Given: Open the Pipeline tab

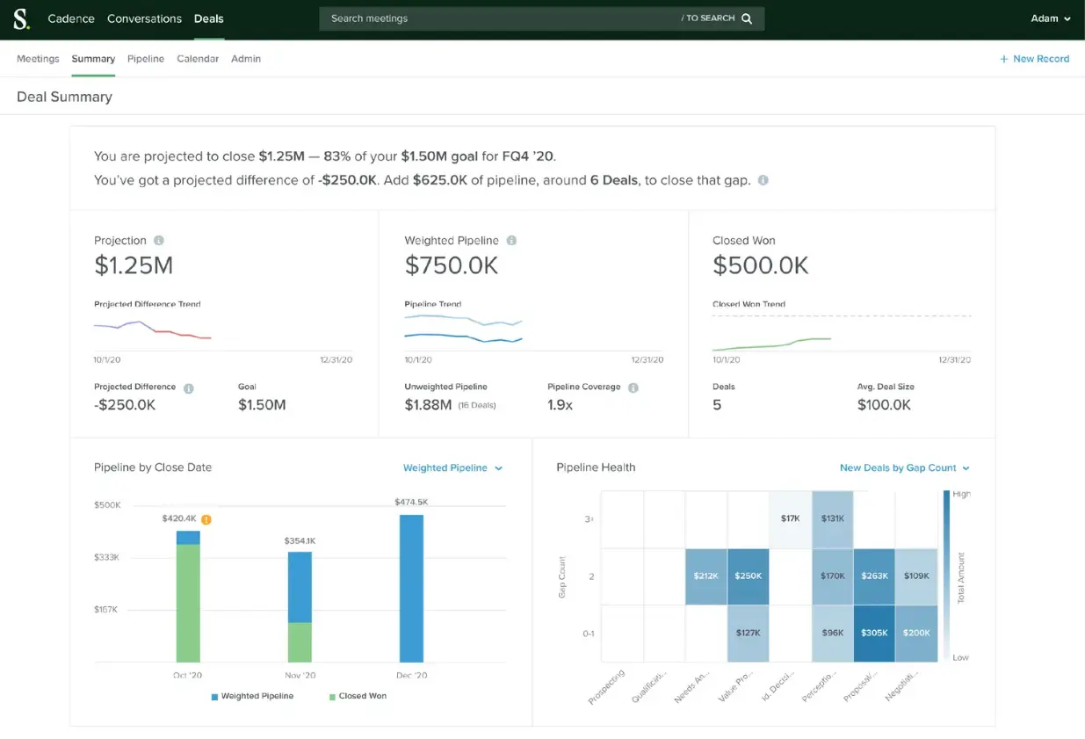Looking at the screenshot, I should coord(145,59).
